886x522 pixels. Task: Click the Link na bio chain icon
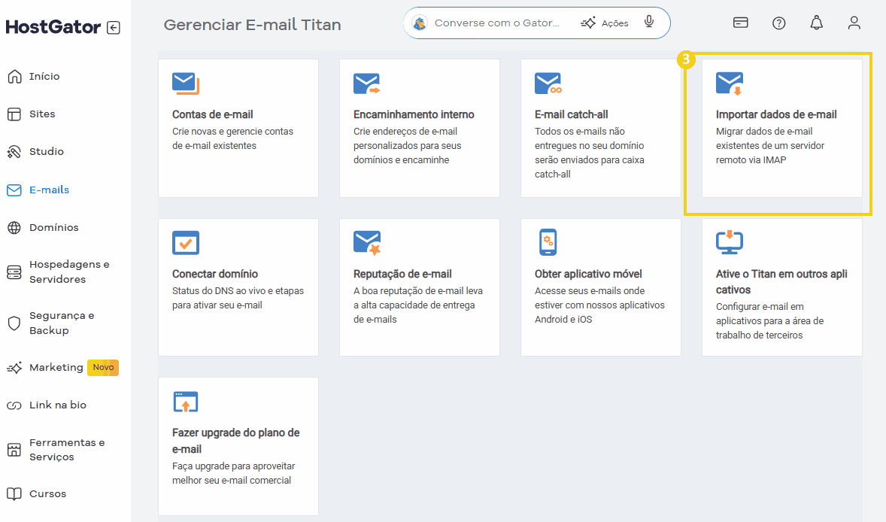point(14,405)
